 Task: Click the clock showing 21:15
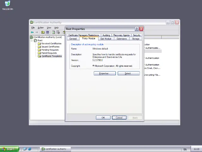(197, 149)
